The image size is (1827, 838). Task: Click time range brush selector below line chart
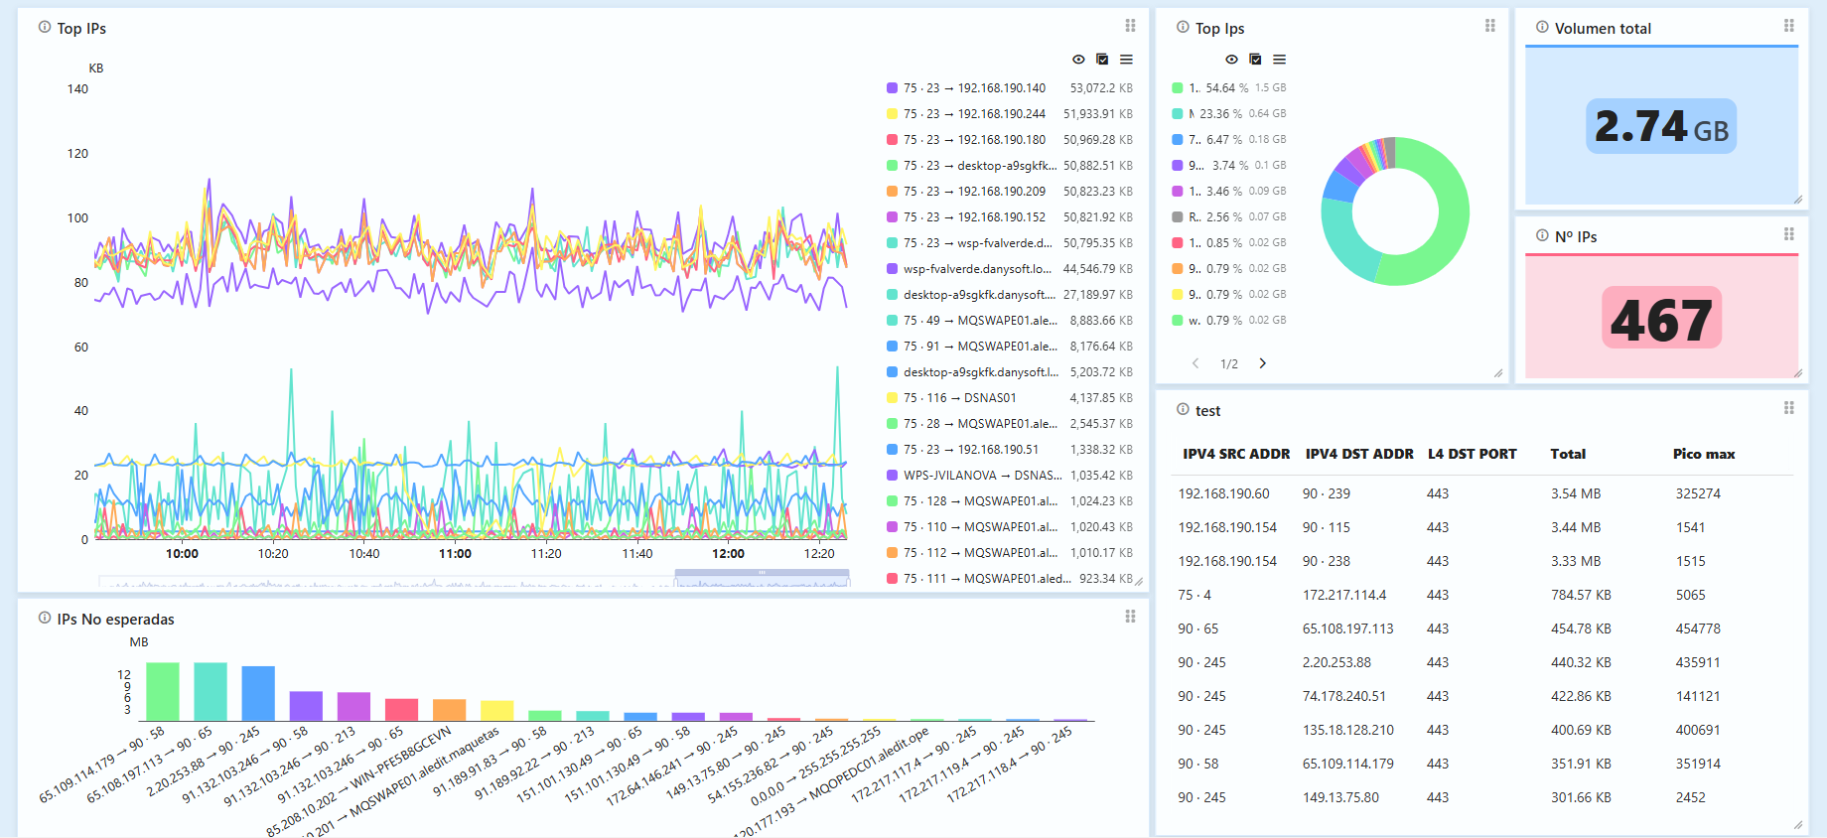click(x=762, y=578)
